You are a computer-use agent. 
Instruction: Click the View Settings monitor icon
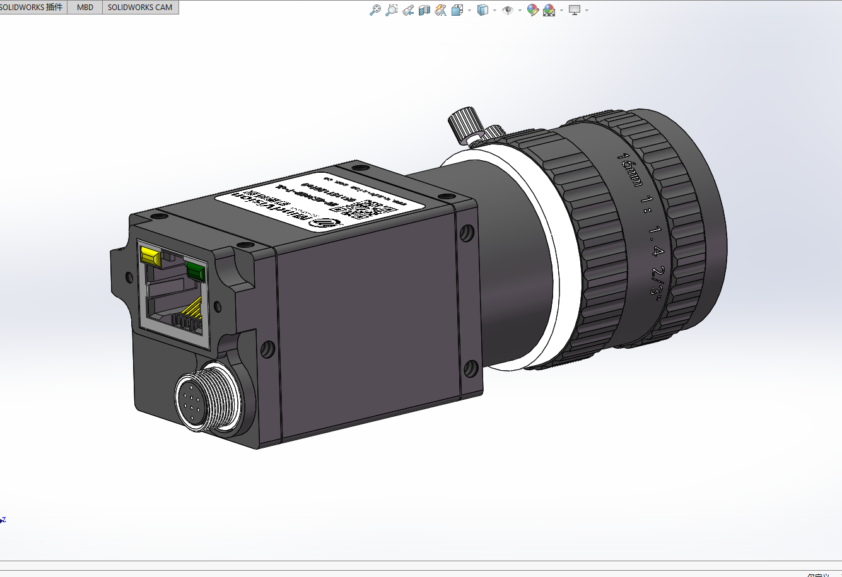point(575,10)
